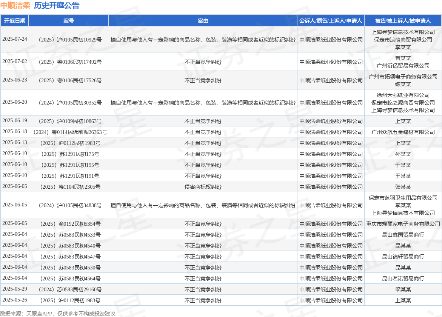Click defendant 练某某

coord(403,84)
